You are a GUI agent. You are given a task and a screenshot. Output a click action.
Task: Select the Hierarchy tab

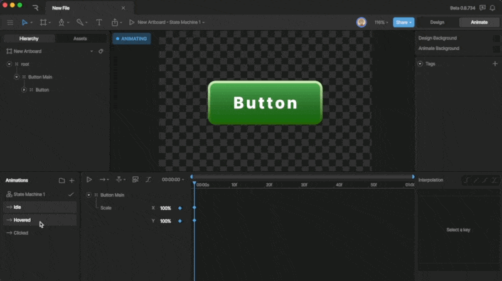point(29,38)
